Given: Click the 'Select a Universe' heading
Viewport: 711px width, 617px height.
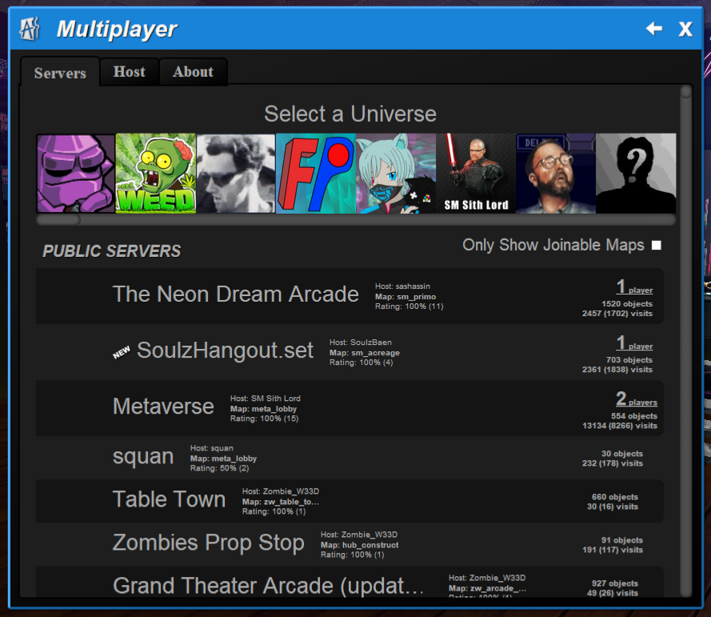Looking at the screenshot, I should click(x=350, y=114).
